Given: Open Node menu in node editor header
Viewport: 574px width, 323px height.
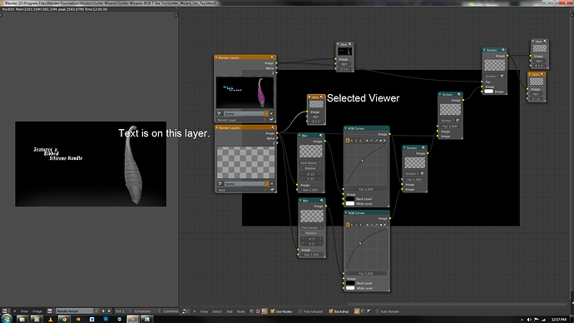Looking at the screenshot, I should [240, 311].
